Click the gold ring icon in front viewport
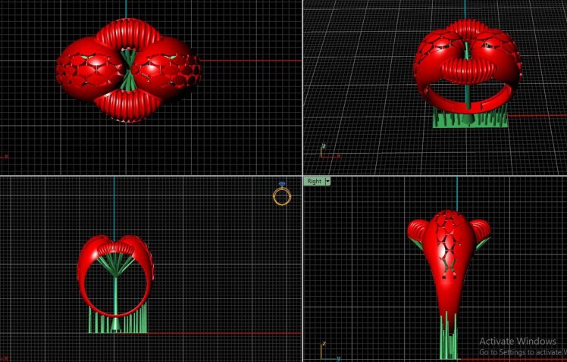The width and height of the screenshot is (567, 362). point(282,196)
